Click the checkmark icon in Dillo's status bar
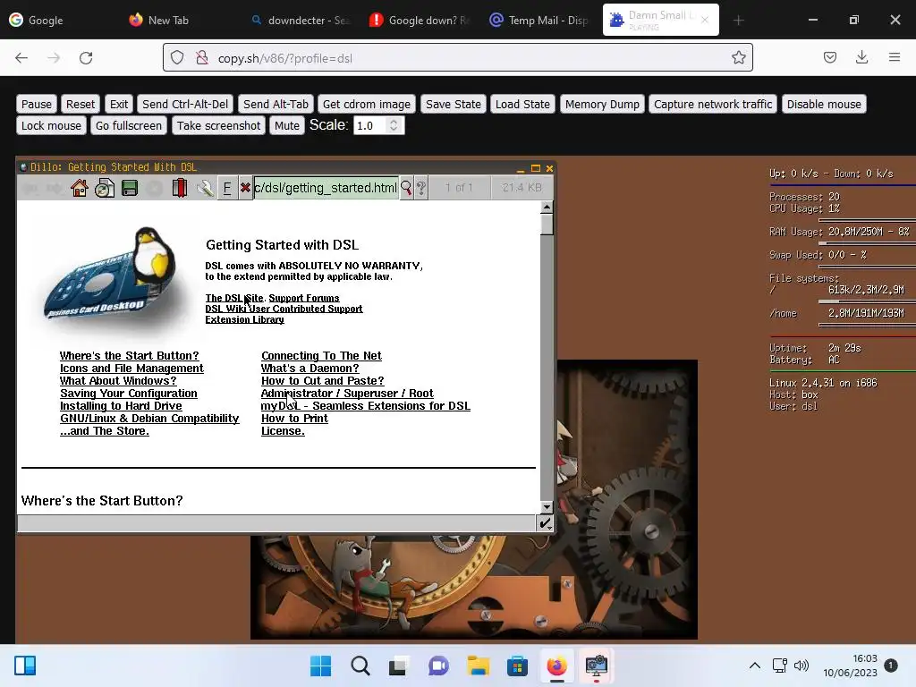The width and height of the screenshot is (916, 687). pos(545,522)
